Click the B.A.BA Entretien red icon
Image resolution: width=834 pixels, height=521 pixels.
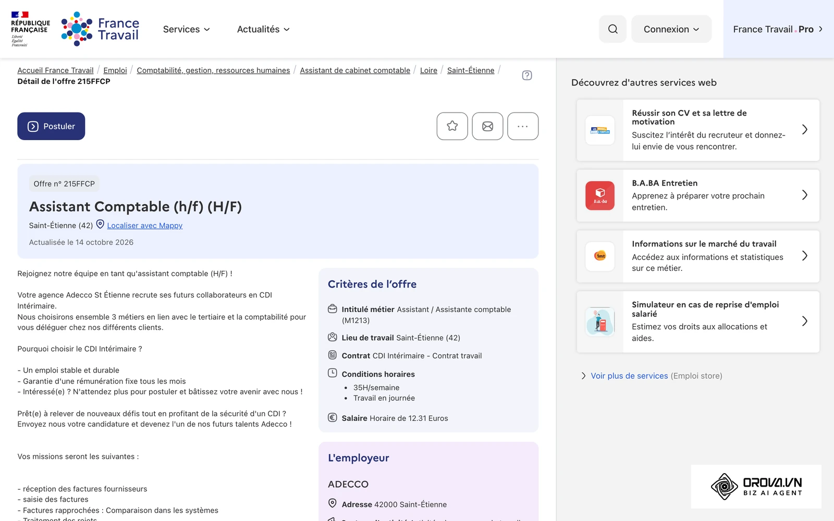[600, 195]
